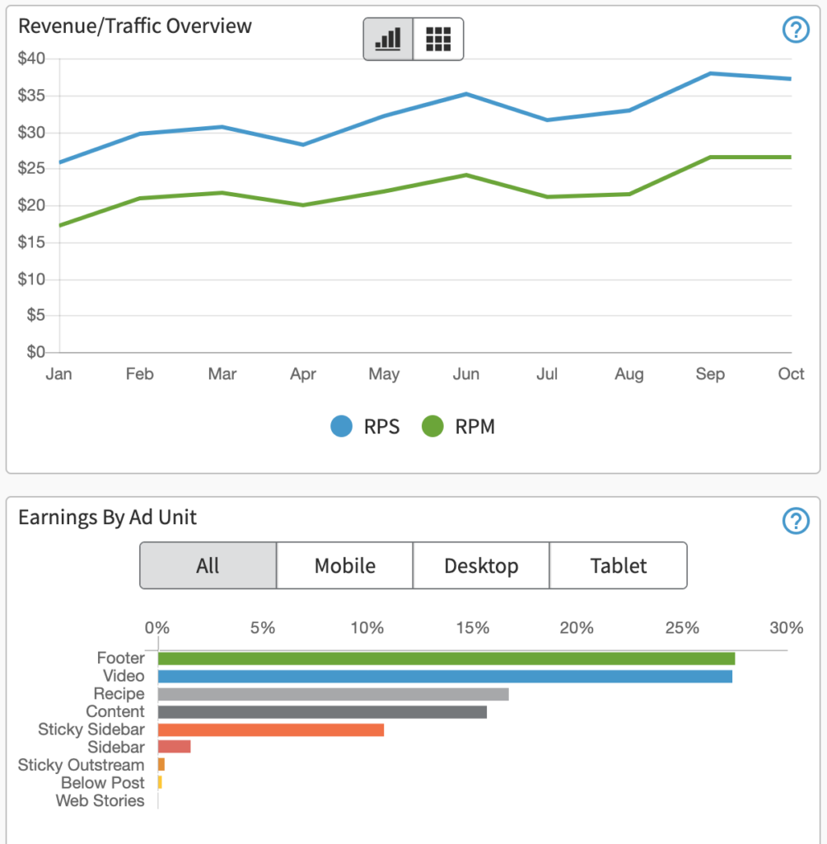
Task: Click the Below Post label
Action: tap(102, 782)
